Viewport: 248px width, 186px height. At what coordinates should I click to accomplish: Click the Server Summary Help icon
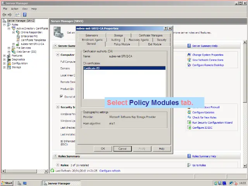tap(189, 46)
